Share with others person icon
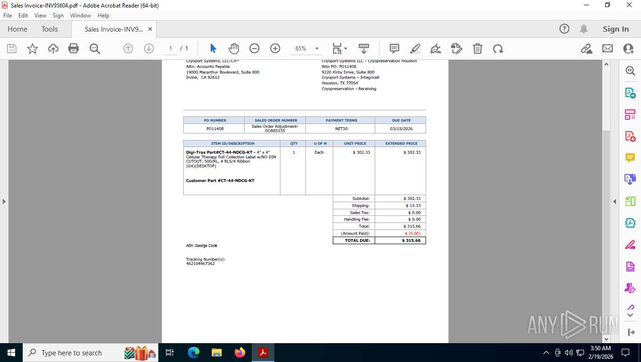 [628, 49]
